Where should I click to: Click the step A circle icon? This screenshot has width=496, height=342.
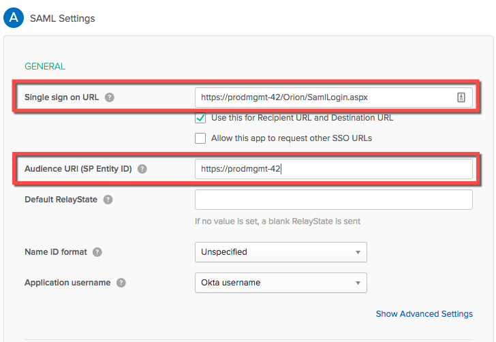pyautogui.click(x=14, y=18)
